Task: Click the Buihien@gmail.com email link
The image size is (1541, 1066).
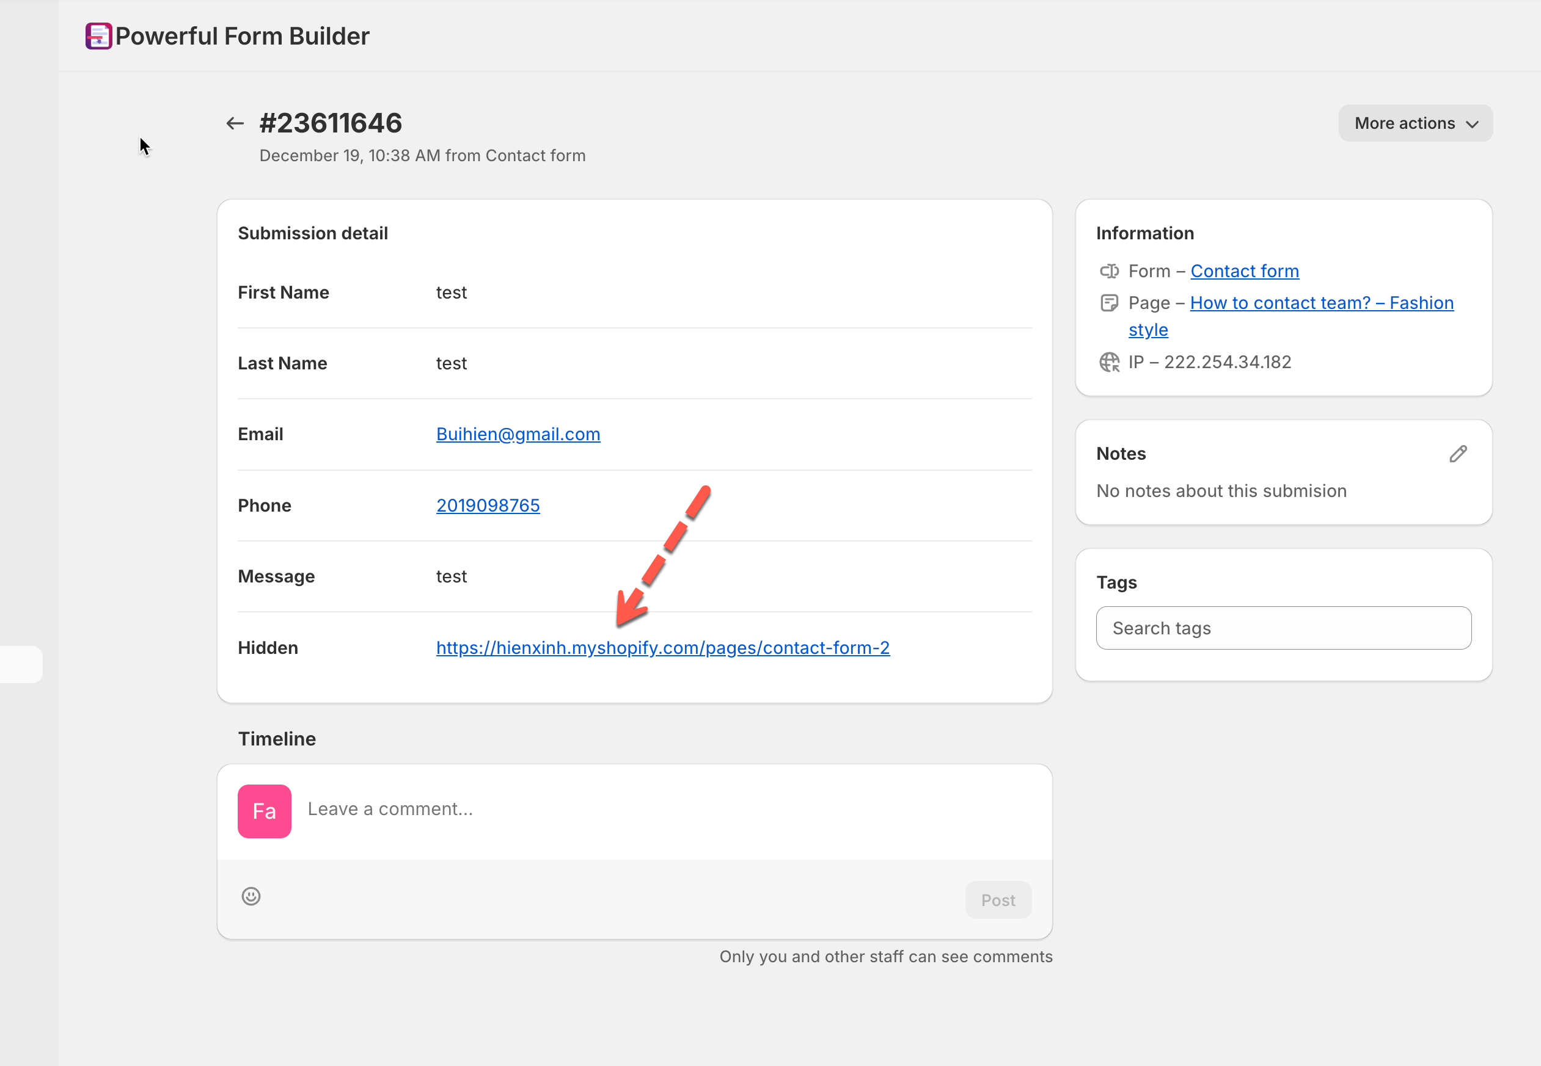Action: click(518, 434)
